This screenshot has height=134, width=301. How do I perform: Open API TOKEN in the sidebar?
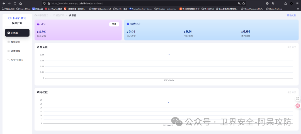click(x=17, y=60)
